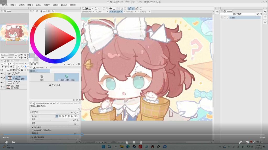This screenshot has height=150, width=268.
Task: Click the new layer folder icon
Action: click(x=14, y=70)
